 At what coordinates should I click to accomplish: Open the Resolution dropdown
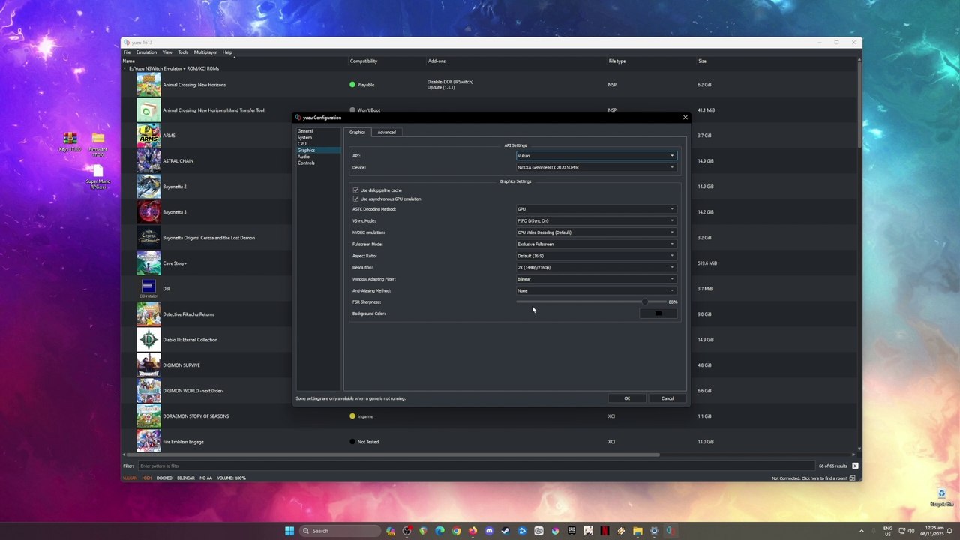596,268
